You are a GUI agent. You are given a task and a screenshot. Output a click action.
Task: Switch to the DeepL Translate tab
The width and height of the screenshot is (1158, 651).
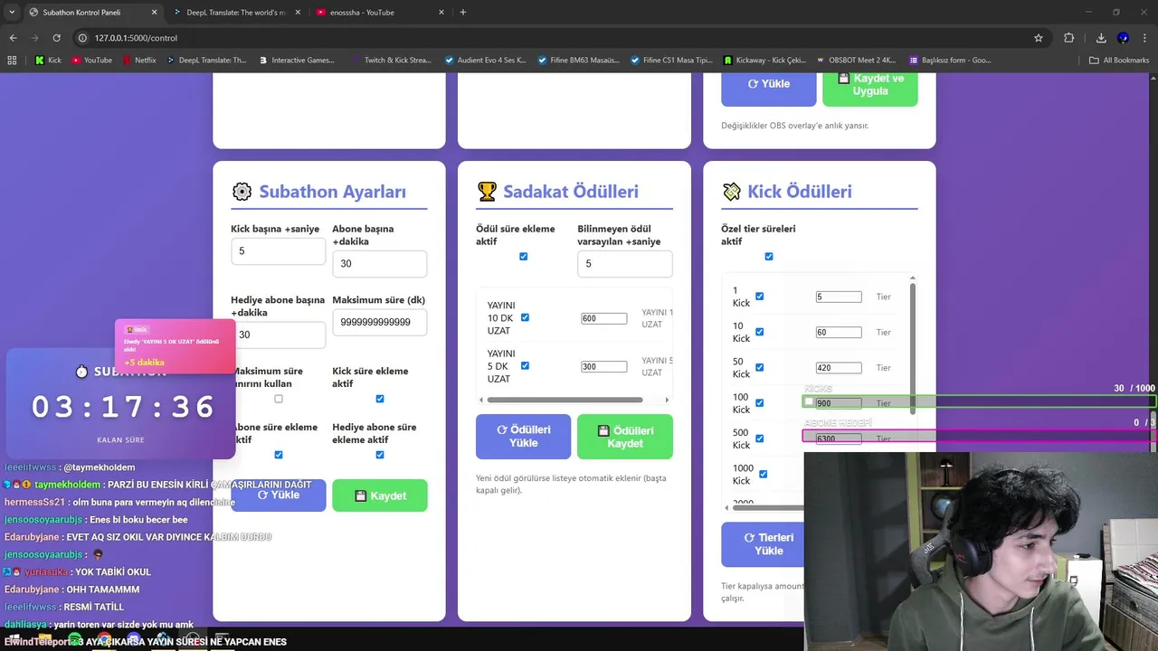tap(235, 13)
